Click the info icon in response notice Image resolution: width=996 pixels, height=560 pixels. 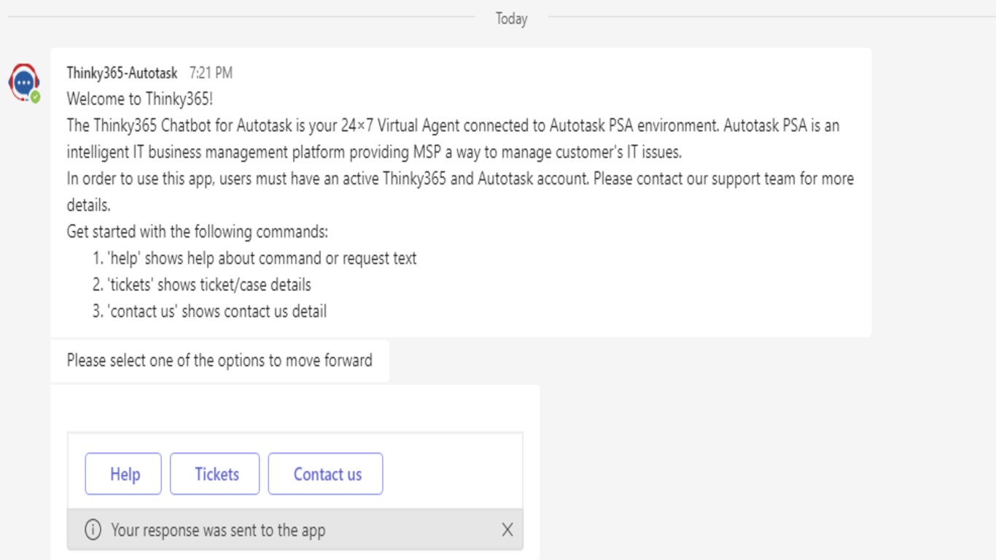pos(93,530)
